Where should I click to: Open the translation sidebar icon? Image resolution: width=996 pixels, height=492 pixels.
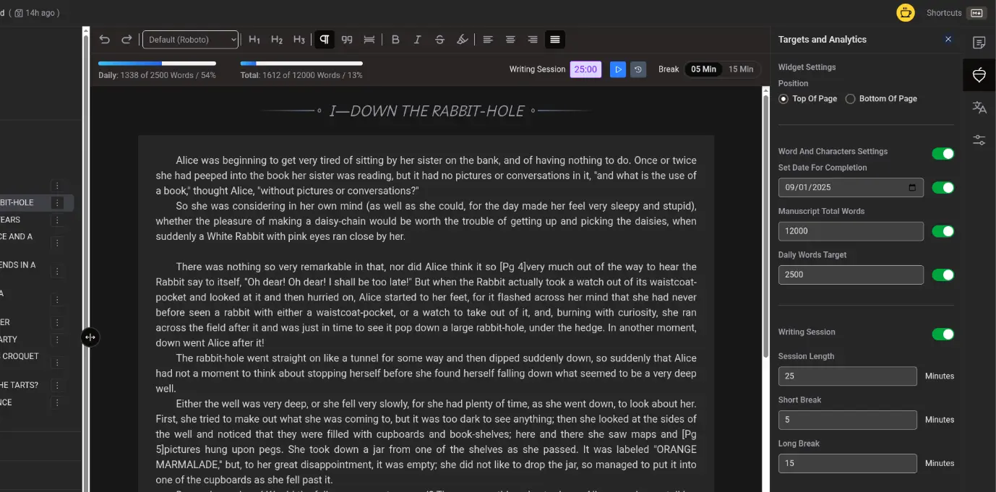979,108
